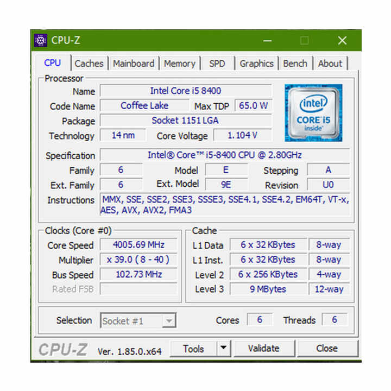Click the Multiplier value 'x 39.0 ( 8 - 40 )'
Screen dimensions: 391x391
[x=138, y=260]
